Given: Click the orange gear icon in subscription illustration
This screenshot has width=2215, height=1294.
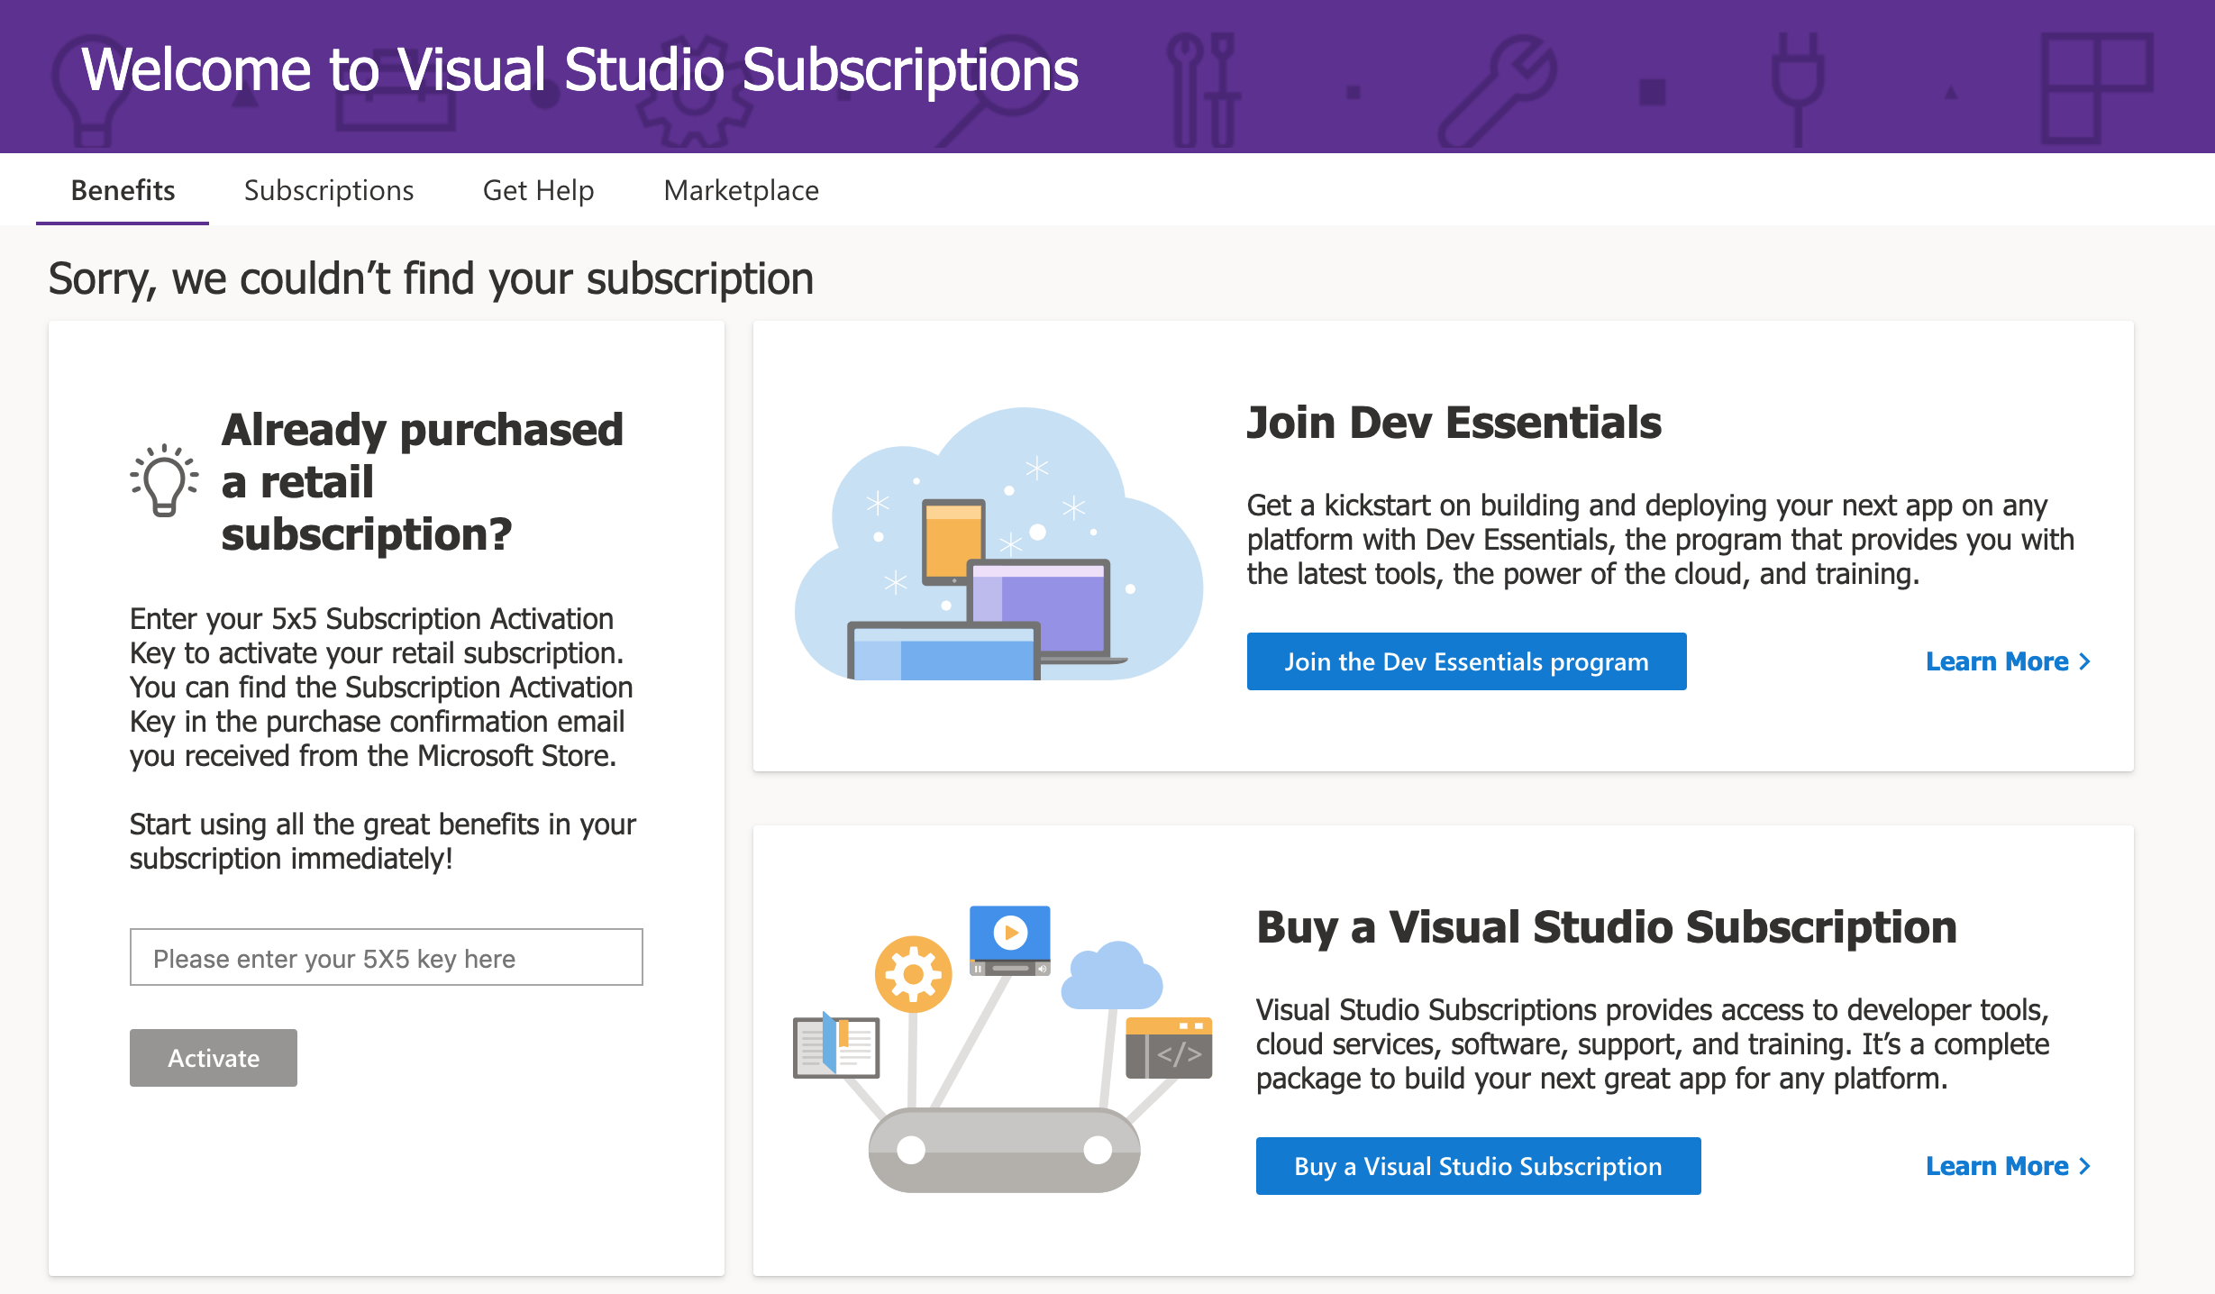Looking at the screenshot, I should pyautogui.click(x=913, y=974).
